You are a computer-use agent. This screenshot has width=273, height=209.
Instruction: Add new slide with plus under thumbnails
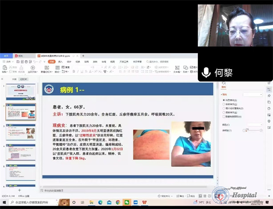(x=20, y=190)
